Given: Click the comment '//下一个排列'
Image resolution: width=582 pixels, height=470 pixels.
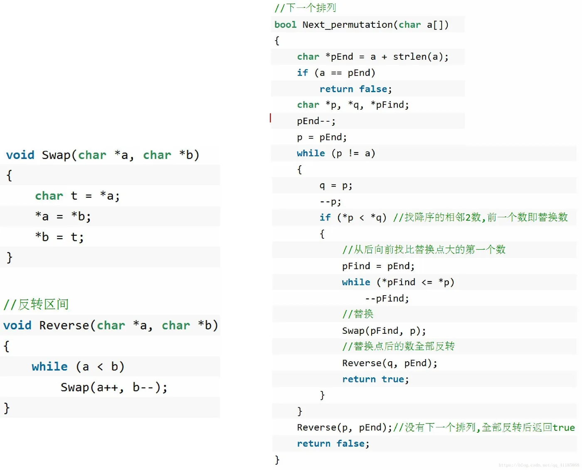Looking at the screenshot, I should coord(305,8).
